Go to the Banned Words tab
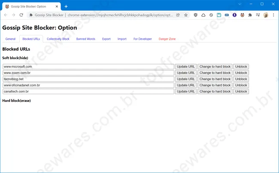The image size is (279, 173). click(x=86, y=39)
